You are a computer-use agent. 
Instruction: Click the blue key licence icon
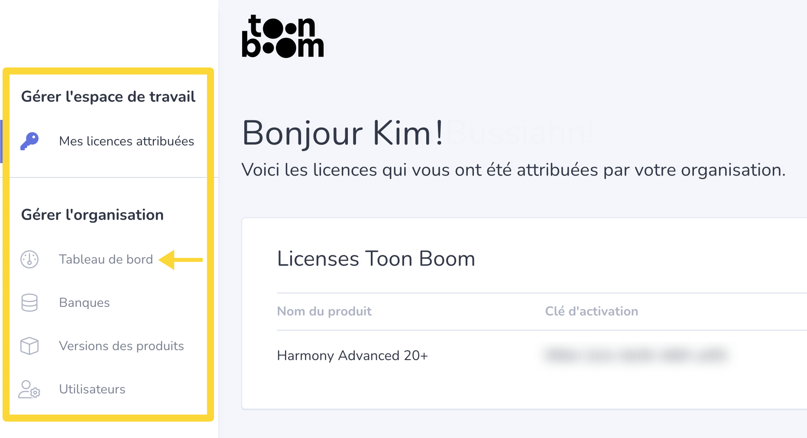pos(29,141)
